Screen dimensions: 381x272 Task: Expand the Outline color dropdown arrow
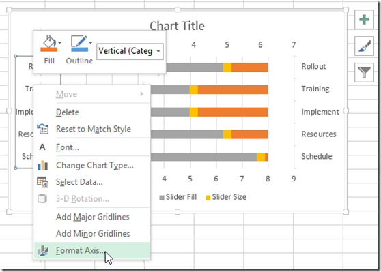point(91,43)
